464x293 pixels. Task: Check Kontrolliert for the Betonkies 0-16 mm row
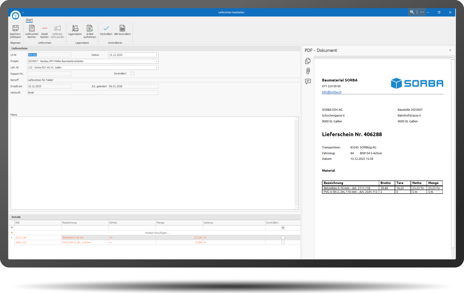tap(283, 237)
